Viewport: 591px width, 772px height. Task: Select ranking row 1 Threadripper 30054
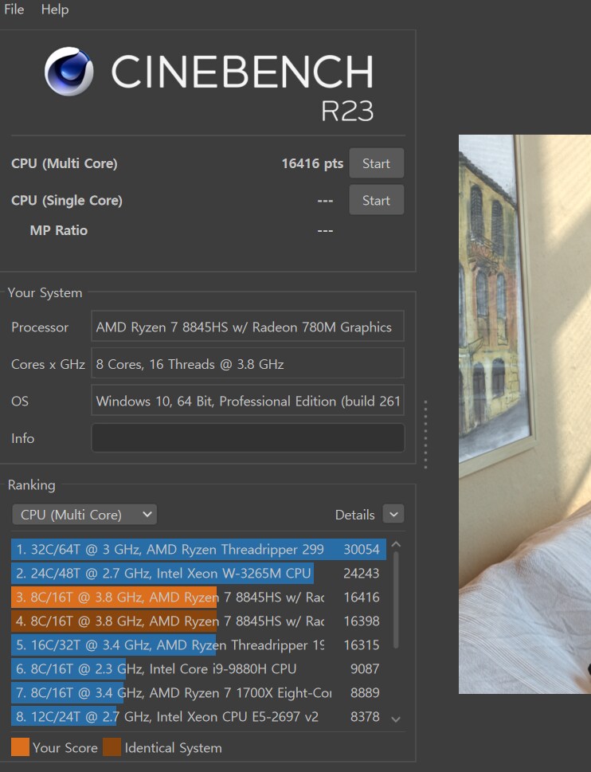pos(199,550)
